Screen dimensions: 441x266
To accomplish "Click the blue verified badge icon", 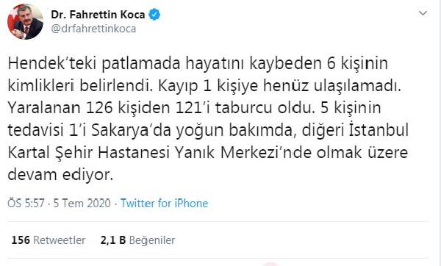I will coord(154,15).
